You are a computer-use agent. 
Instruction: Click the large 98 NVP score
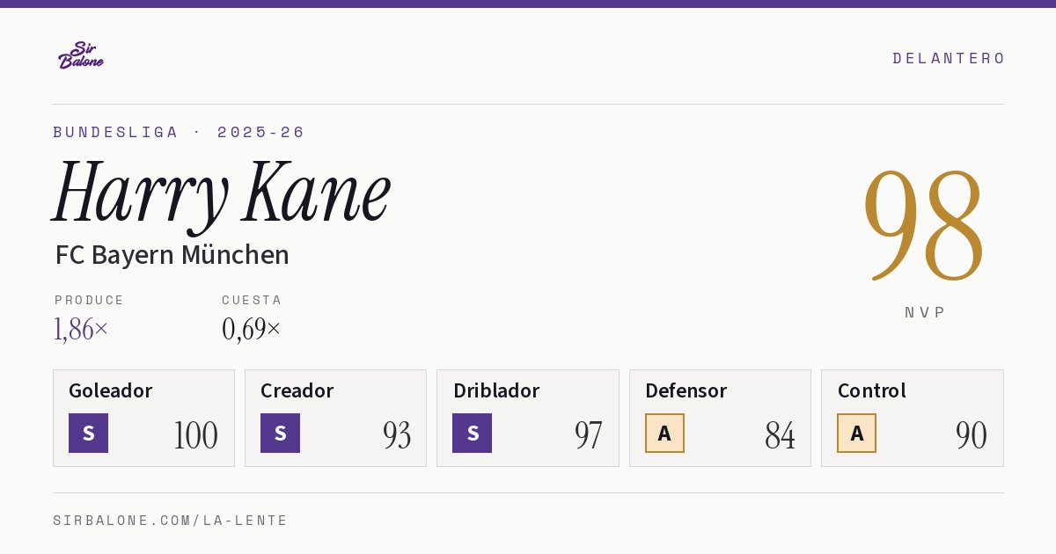[x=924, y=225]
